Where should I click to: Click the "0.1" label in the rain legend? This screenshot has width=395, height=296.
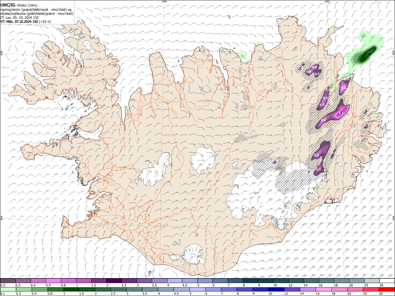tap(2, 294)
